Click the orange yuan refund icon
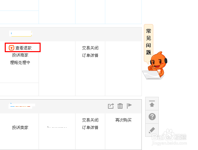Screen dimensions: 198x150 pyautogui.click(x=12, y=48)
